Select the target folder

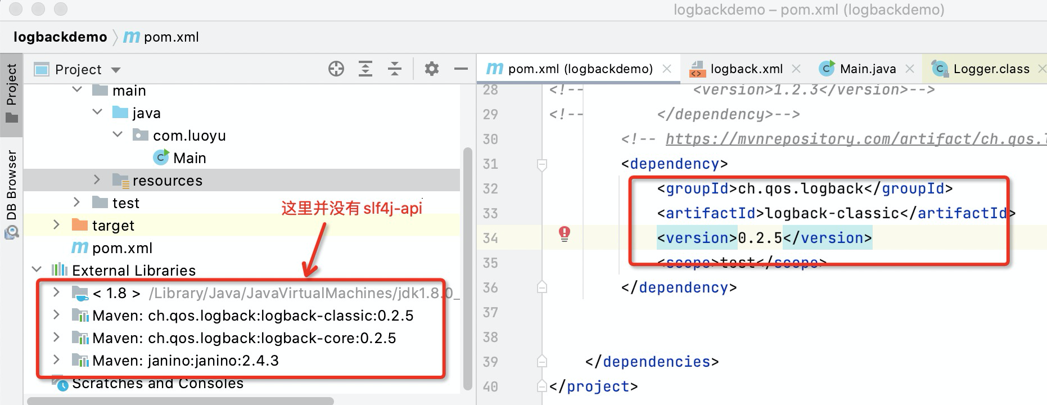(113, 226)
